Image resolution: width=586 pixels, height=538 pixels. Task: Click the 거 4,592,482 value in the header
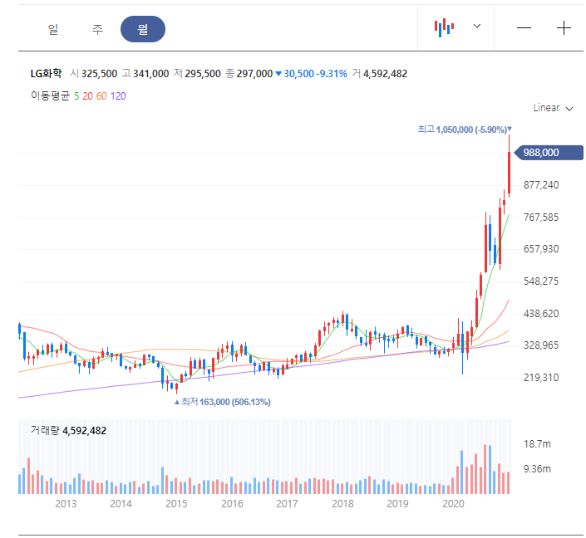pyautogui.click(x=380, y=74)
